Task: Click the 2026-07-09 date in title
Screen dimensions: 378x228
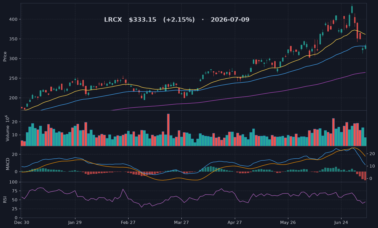Action: click(x=230, y=20)
